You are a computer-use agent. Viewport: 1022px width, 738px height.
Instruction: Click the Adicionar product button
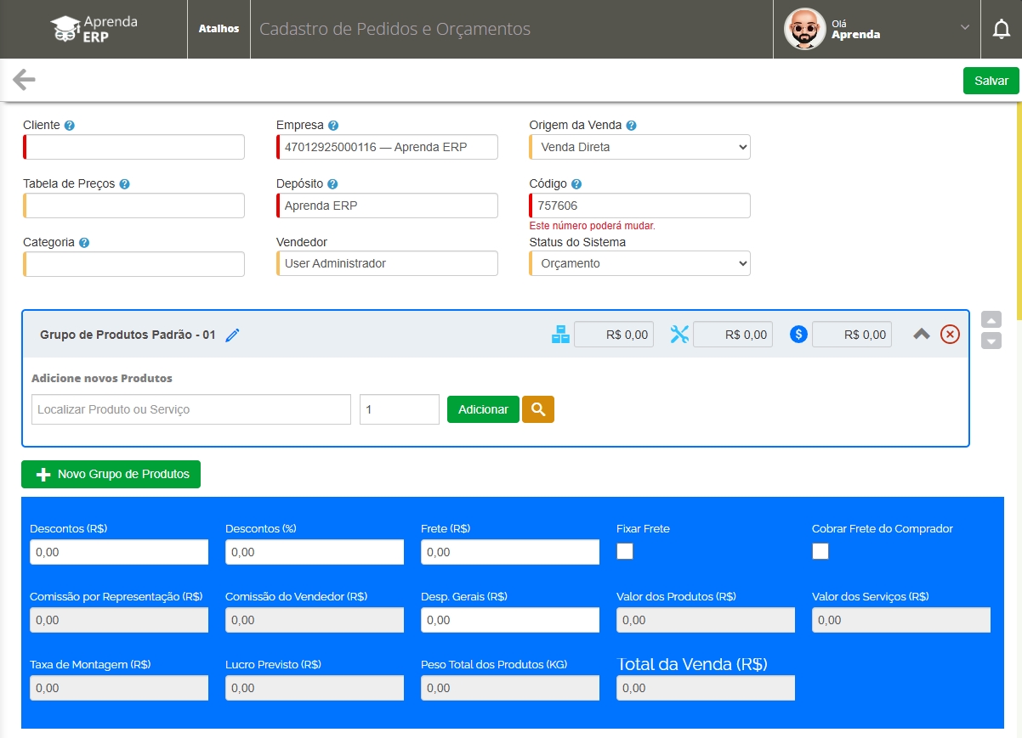pyautogui.click(x=483, y=409)
